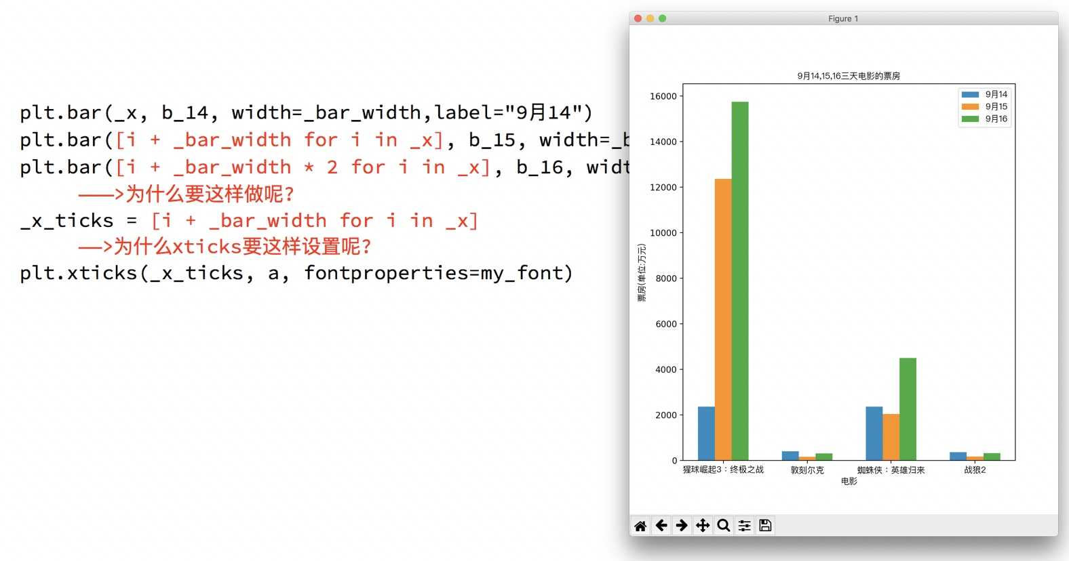Image resolution: width=1069 pixels, height=561 pixels.
Task: Click code line with _bar_width * 2
Action: point(324,167)
